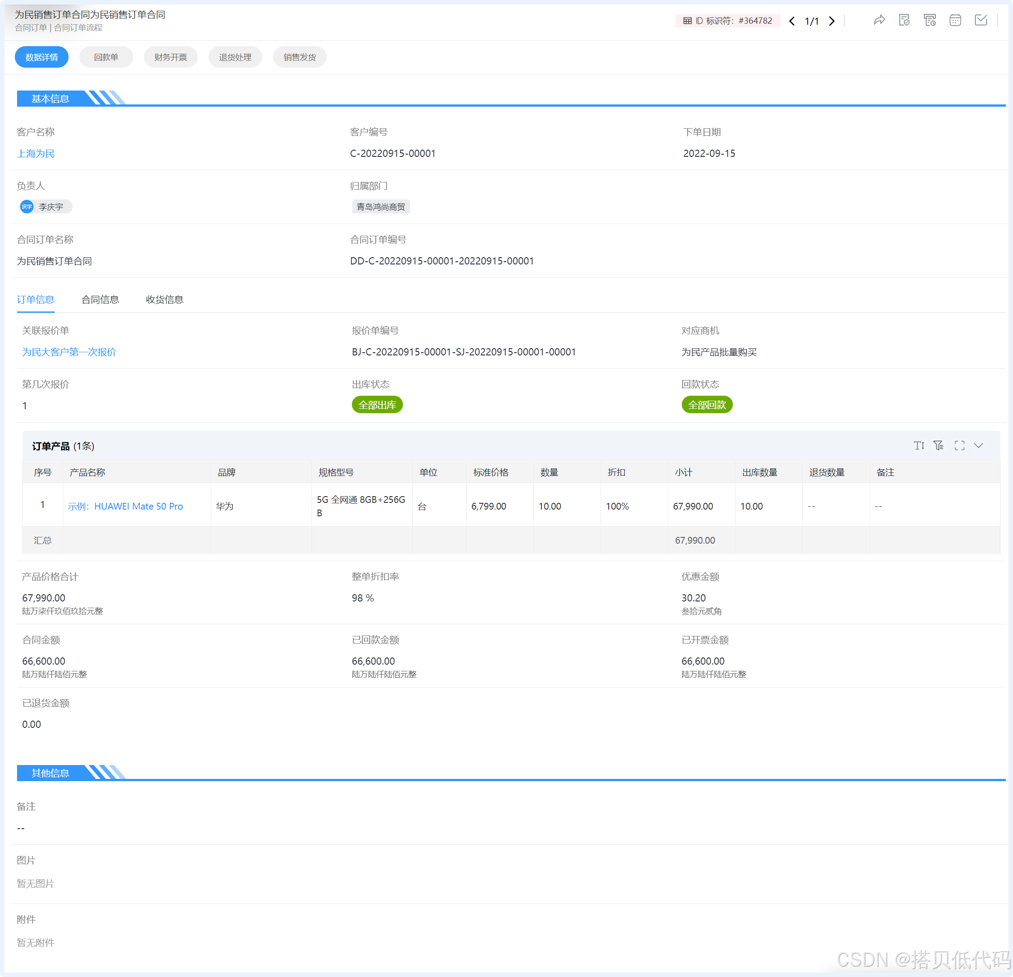Open customer link 上海为民

coord(36,153)
